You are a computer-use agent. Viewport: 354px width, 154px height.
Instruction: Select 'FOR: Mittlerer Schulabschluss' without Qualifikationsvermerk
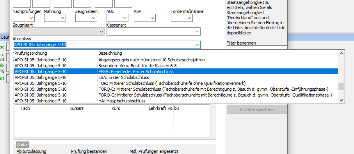[x=176, y=83]
